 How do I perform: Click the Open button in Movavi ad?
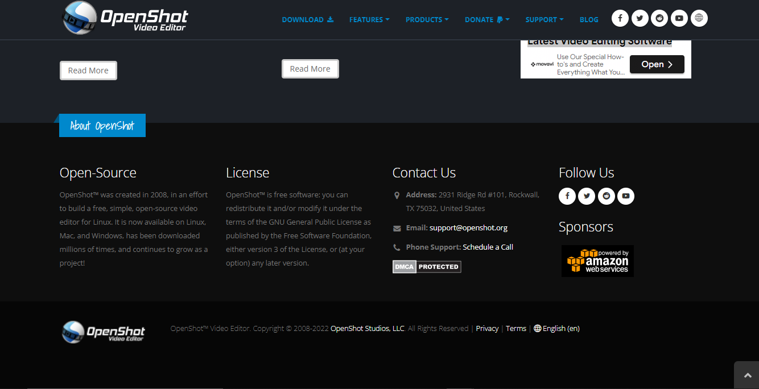(657, 64)
